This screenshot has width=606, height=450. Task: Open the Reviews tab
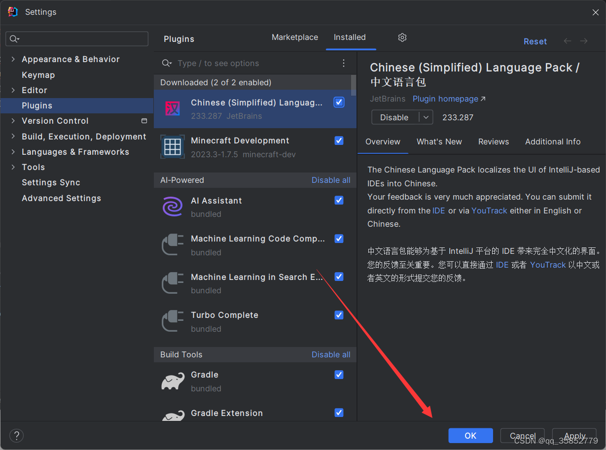494,141
